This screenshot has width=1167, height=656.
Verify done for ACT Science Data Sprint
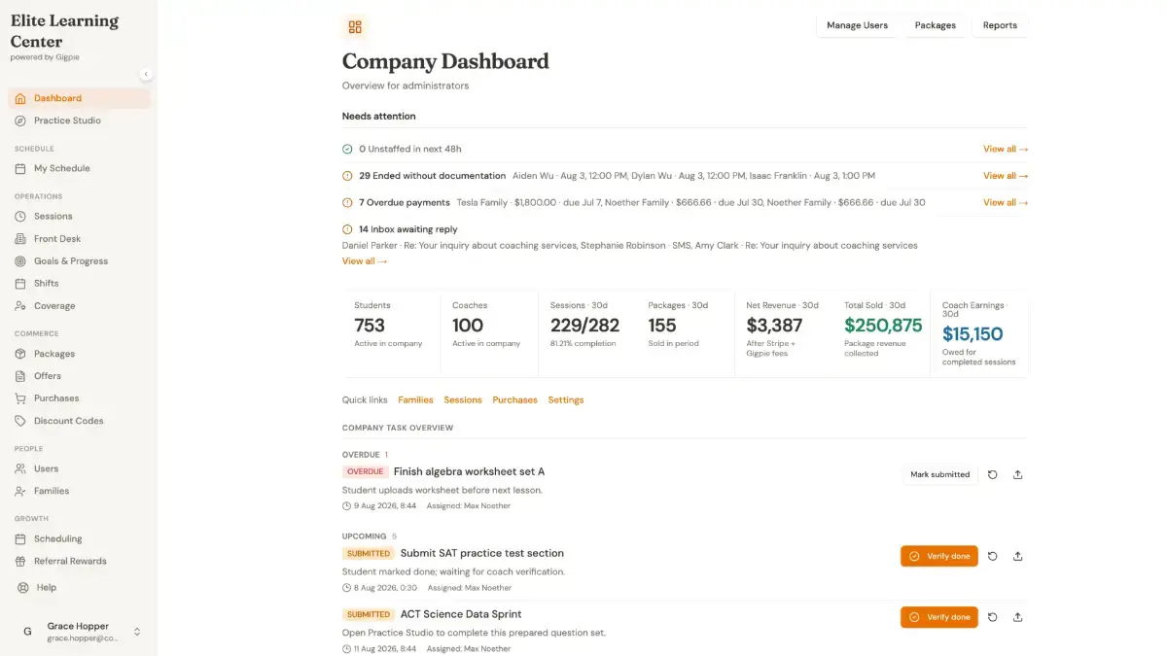click(939, 617)
